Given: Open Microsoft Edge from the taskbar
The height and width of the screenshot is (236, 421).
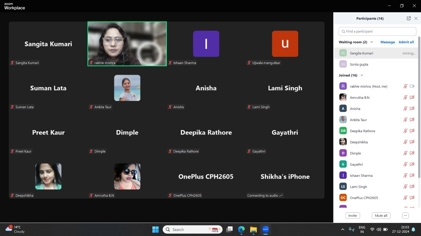Looking at the screenshot, I should tap(241, 230).
